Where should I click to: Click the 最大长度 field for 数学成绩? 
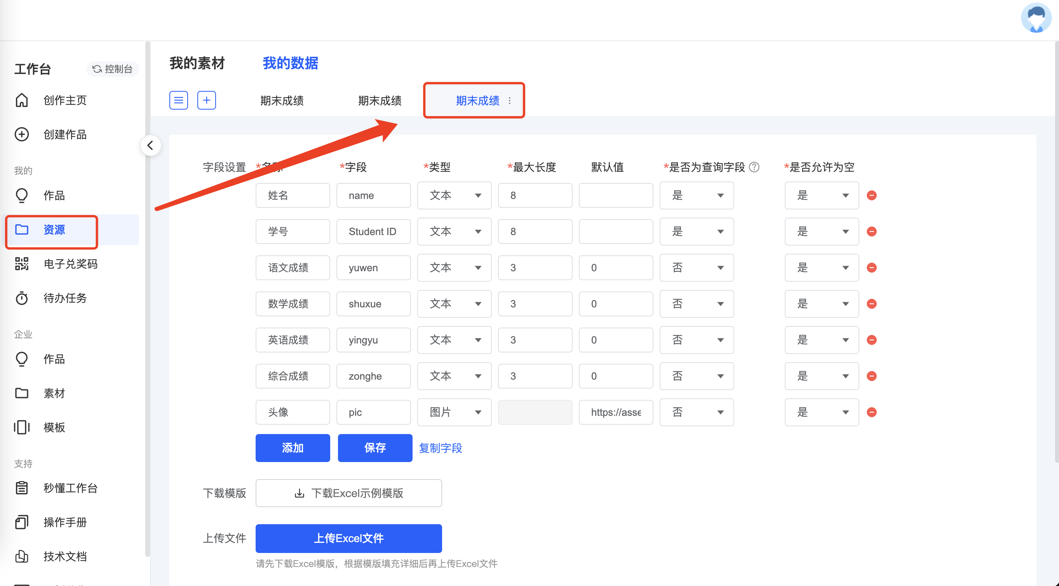pos(535,304)
